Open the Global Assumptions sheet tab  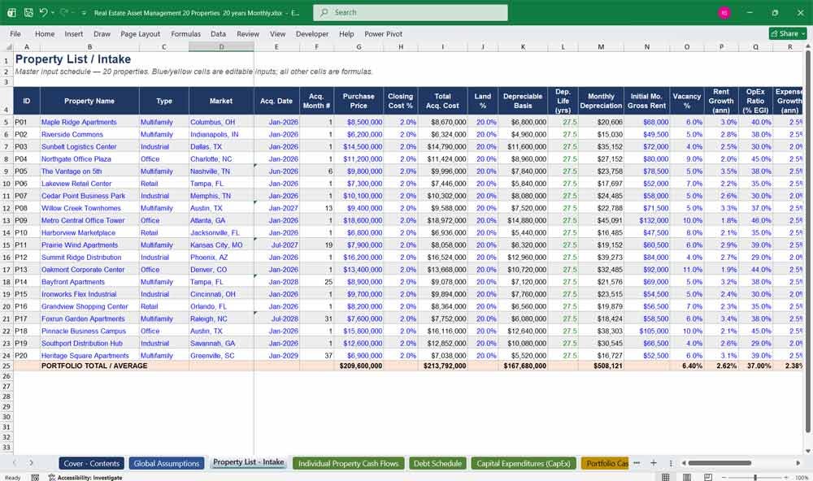click(167, 463)
